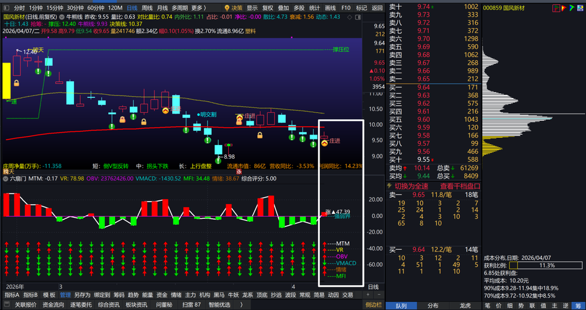Toggle the 侧边栏 sidebar button

point(373,305)
